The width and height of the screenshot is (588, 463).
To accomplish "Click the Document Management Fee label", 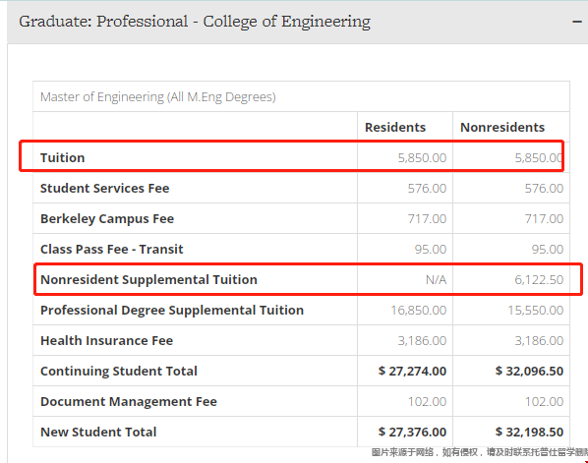I will tap(129, 401).
